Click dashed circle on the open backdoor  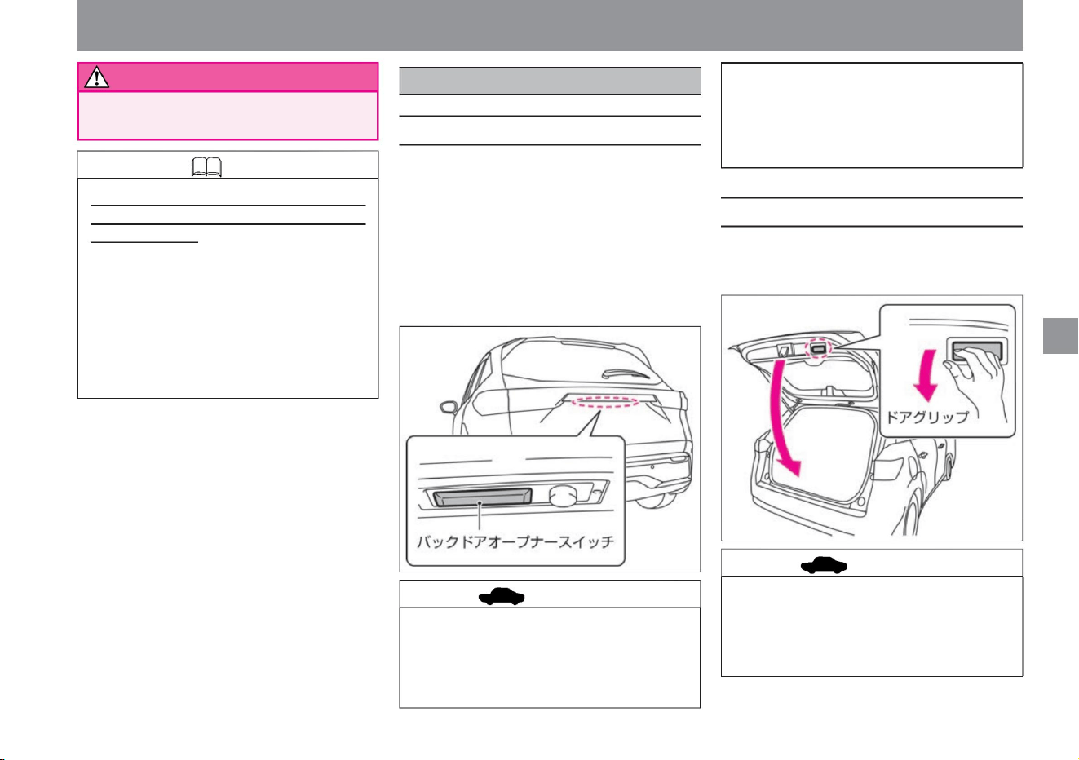pyautogui.click(x=818, y=349)
